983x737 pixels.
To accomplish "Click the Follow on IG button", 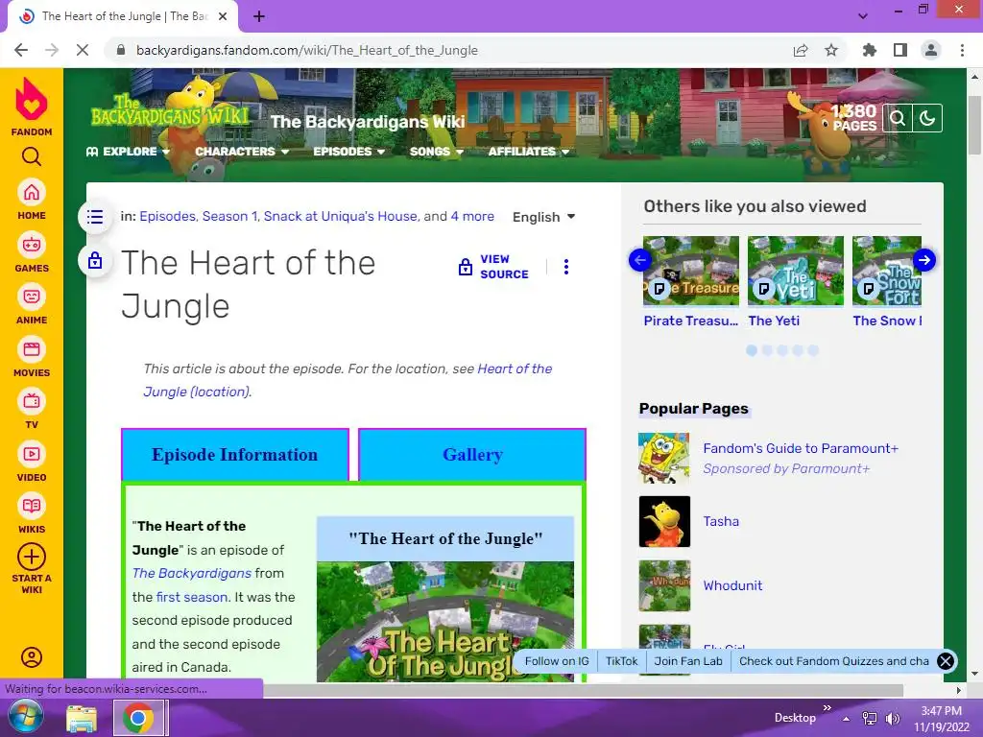I will click(x=557, y=661).
